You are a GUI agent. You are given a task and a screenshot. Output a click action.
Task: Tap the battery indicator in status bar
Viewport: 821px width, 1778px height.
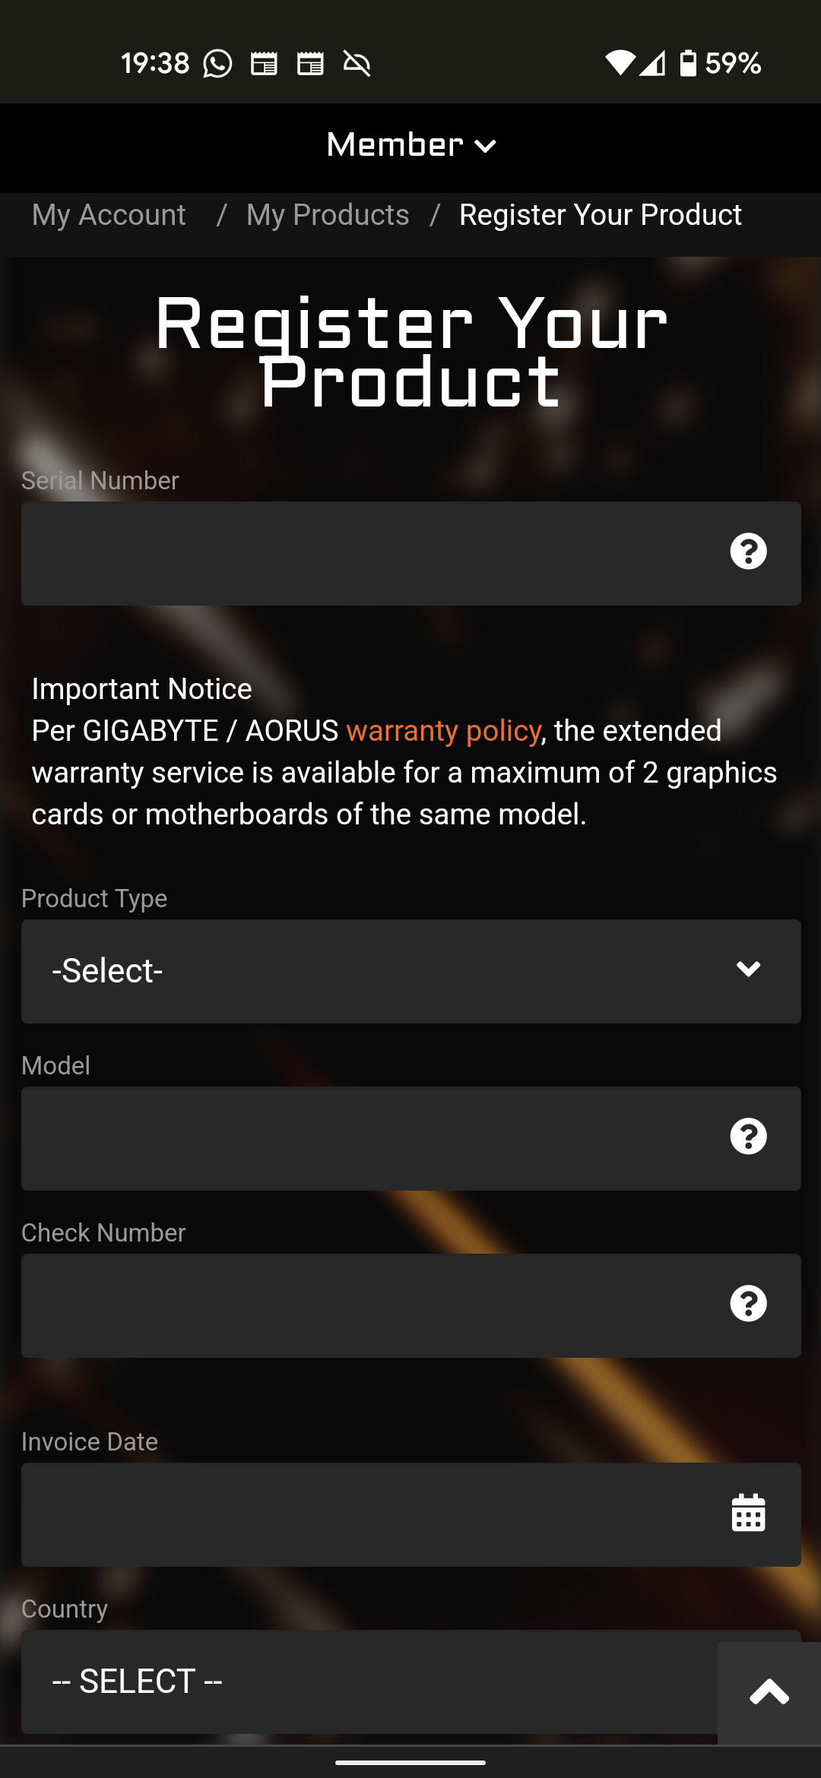click(x=688, y=63)
